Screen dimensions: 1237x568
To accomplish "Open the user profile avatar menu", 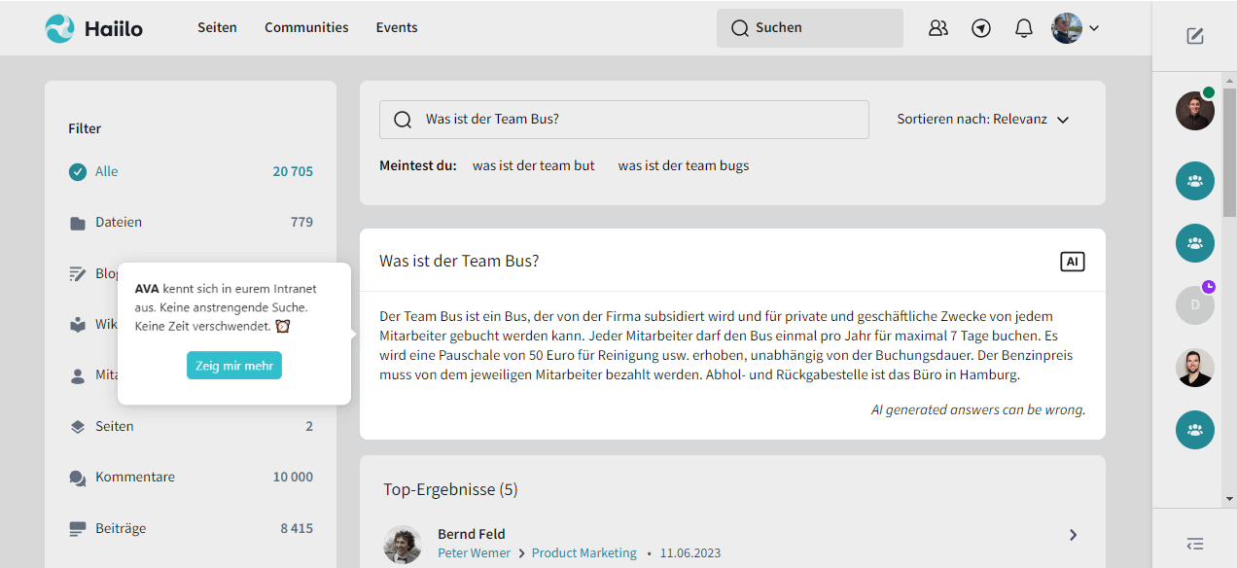I will (1075, 28).
